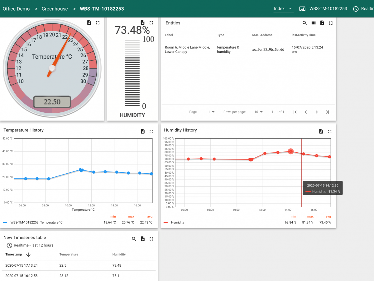Export data from the humidity level widget
Image resolution: width=374 pixels, height=281 pixels.
142,23
